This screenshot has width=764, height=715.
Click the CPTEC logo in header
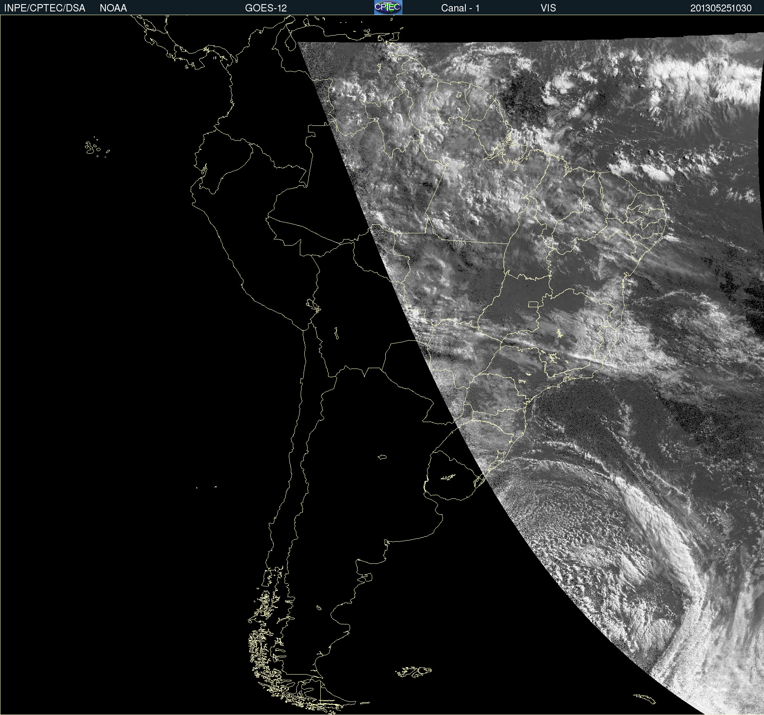tap(388, 7)
